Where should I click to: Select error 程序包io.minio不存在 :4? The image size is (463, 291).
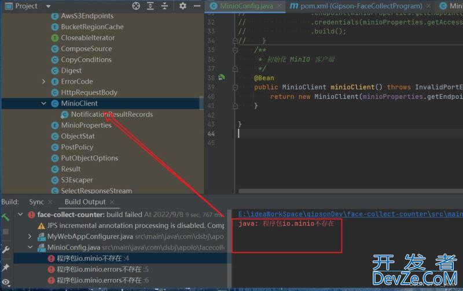pyautogui.click(x=93, y=259)
